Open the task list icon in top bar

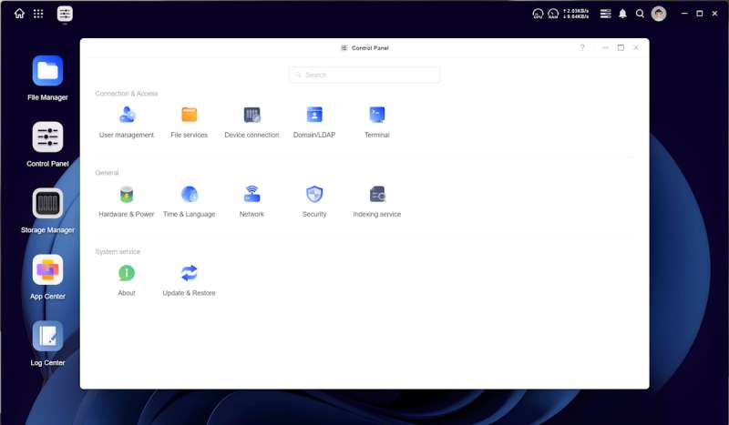605,14
